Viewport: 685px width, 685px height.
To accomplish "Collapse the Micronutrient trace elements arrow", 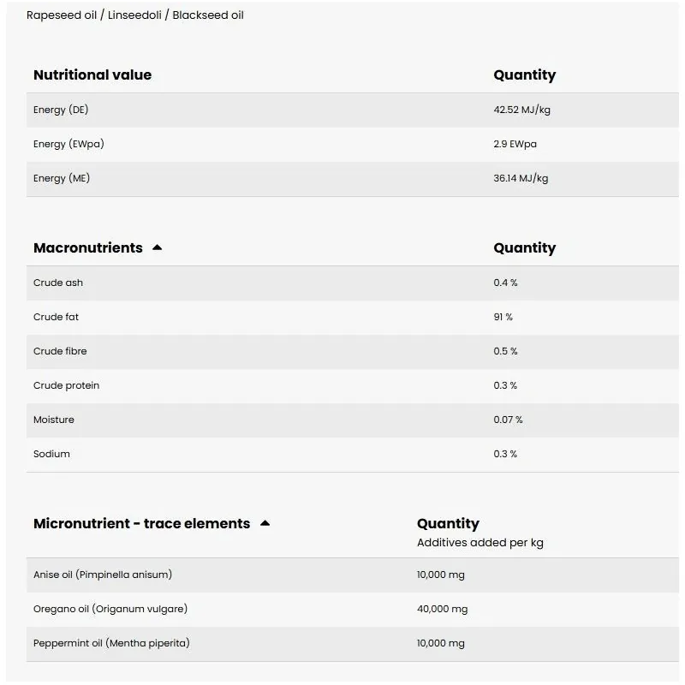I will click(265, 523).
